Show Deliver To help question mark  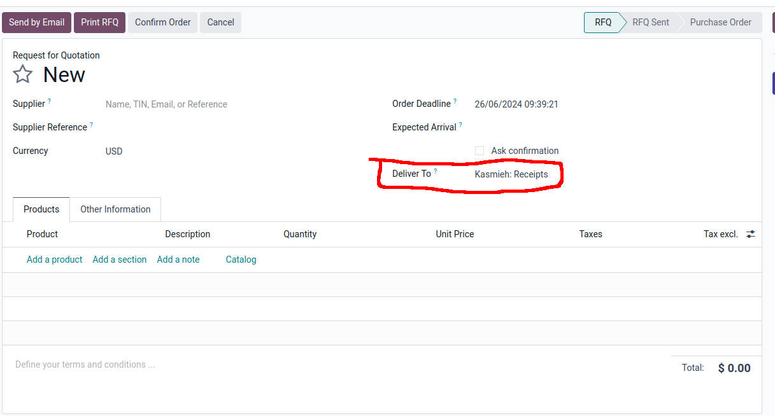436,171
